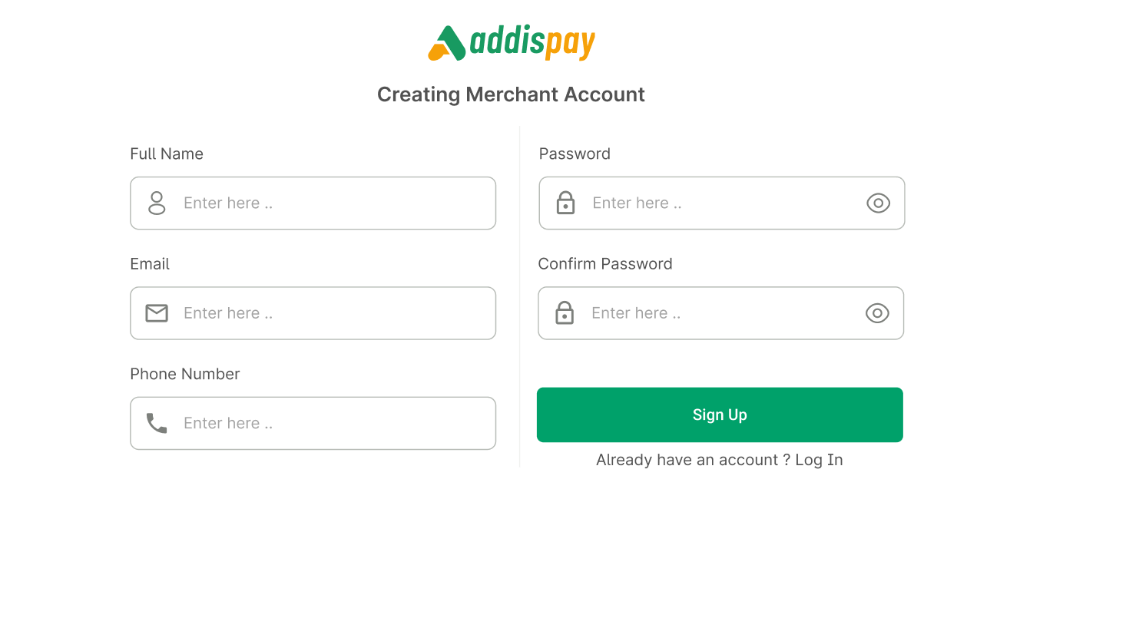Click the Full Name field label
Screen dimensions: 1126x641
point(167,154)
